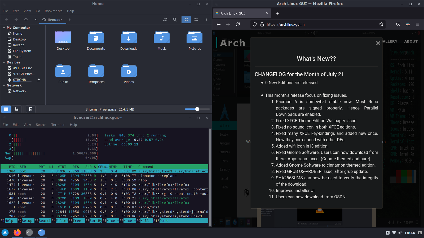Viewport: 424px width, 238px height.
Task: Open the file manager View menu
Action: coord(27,11)
